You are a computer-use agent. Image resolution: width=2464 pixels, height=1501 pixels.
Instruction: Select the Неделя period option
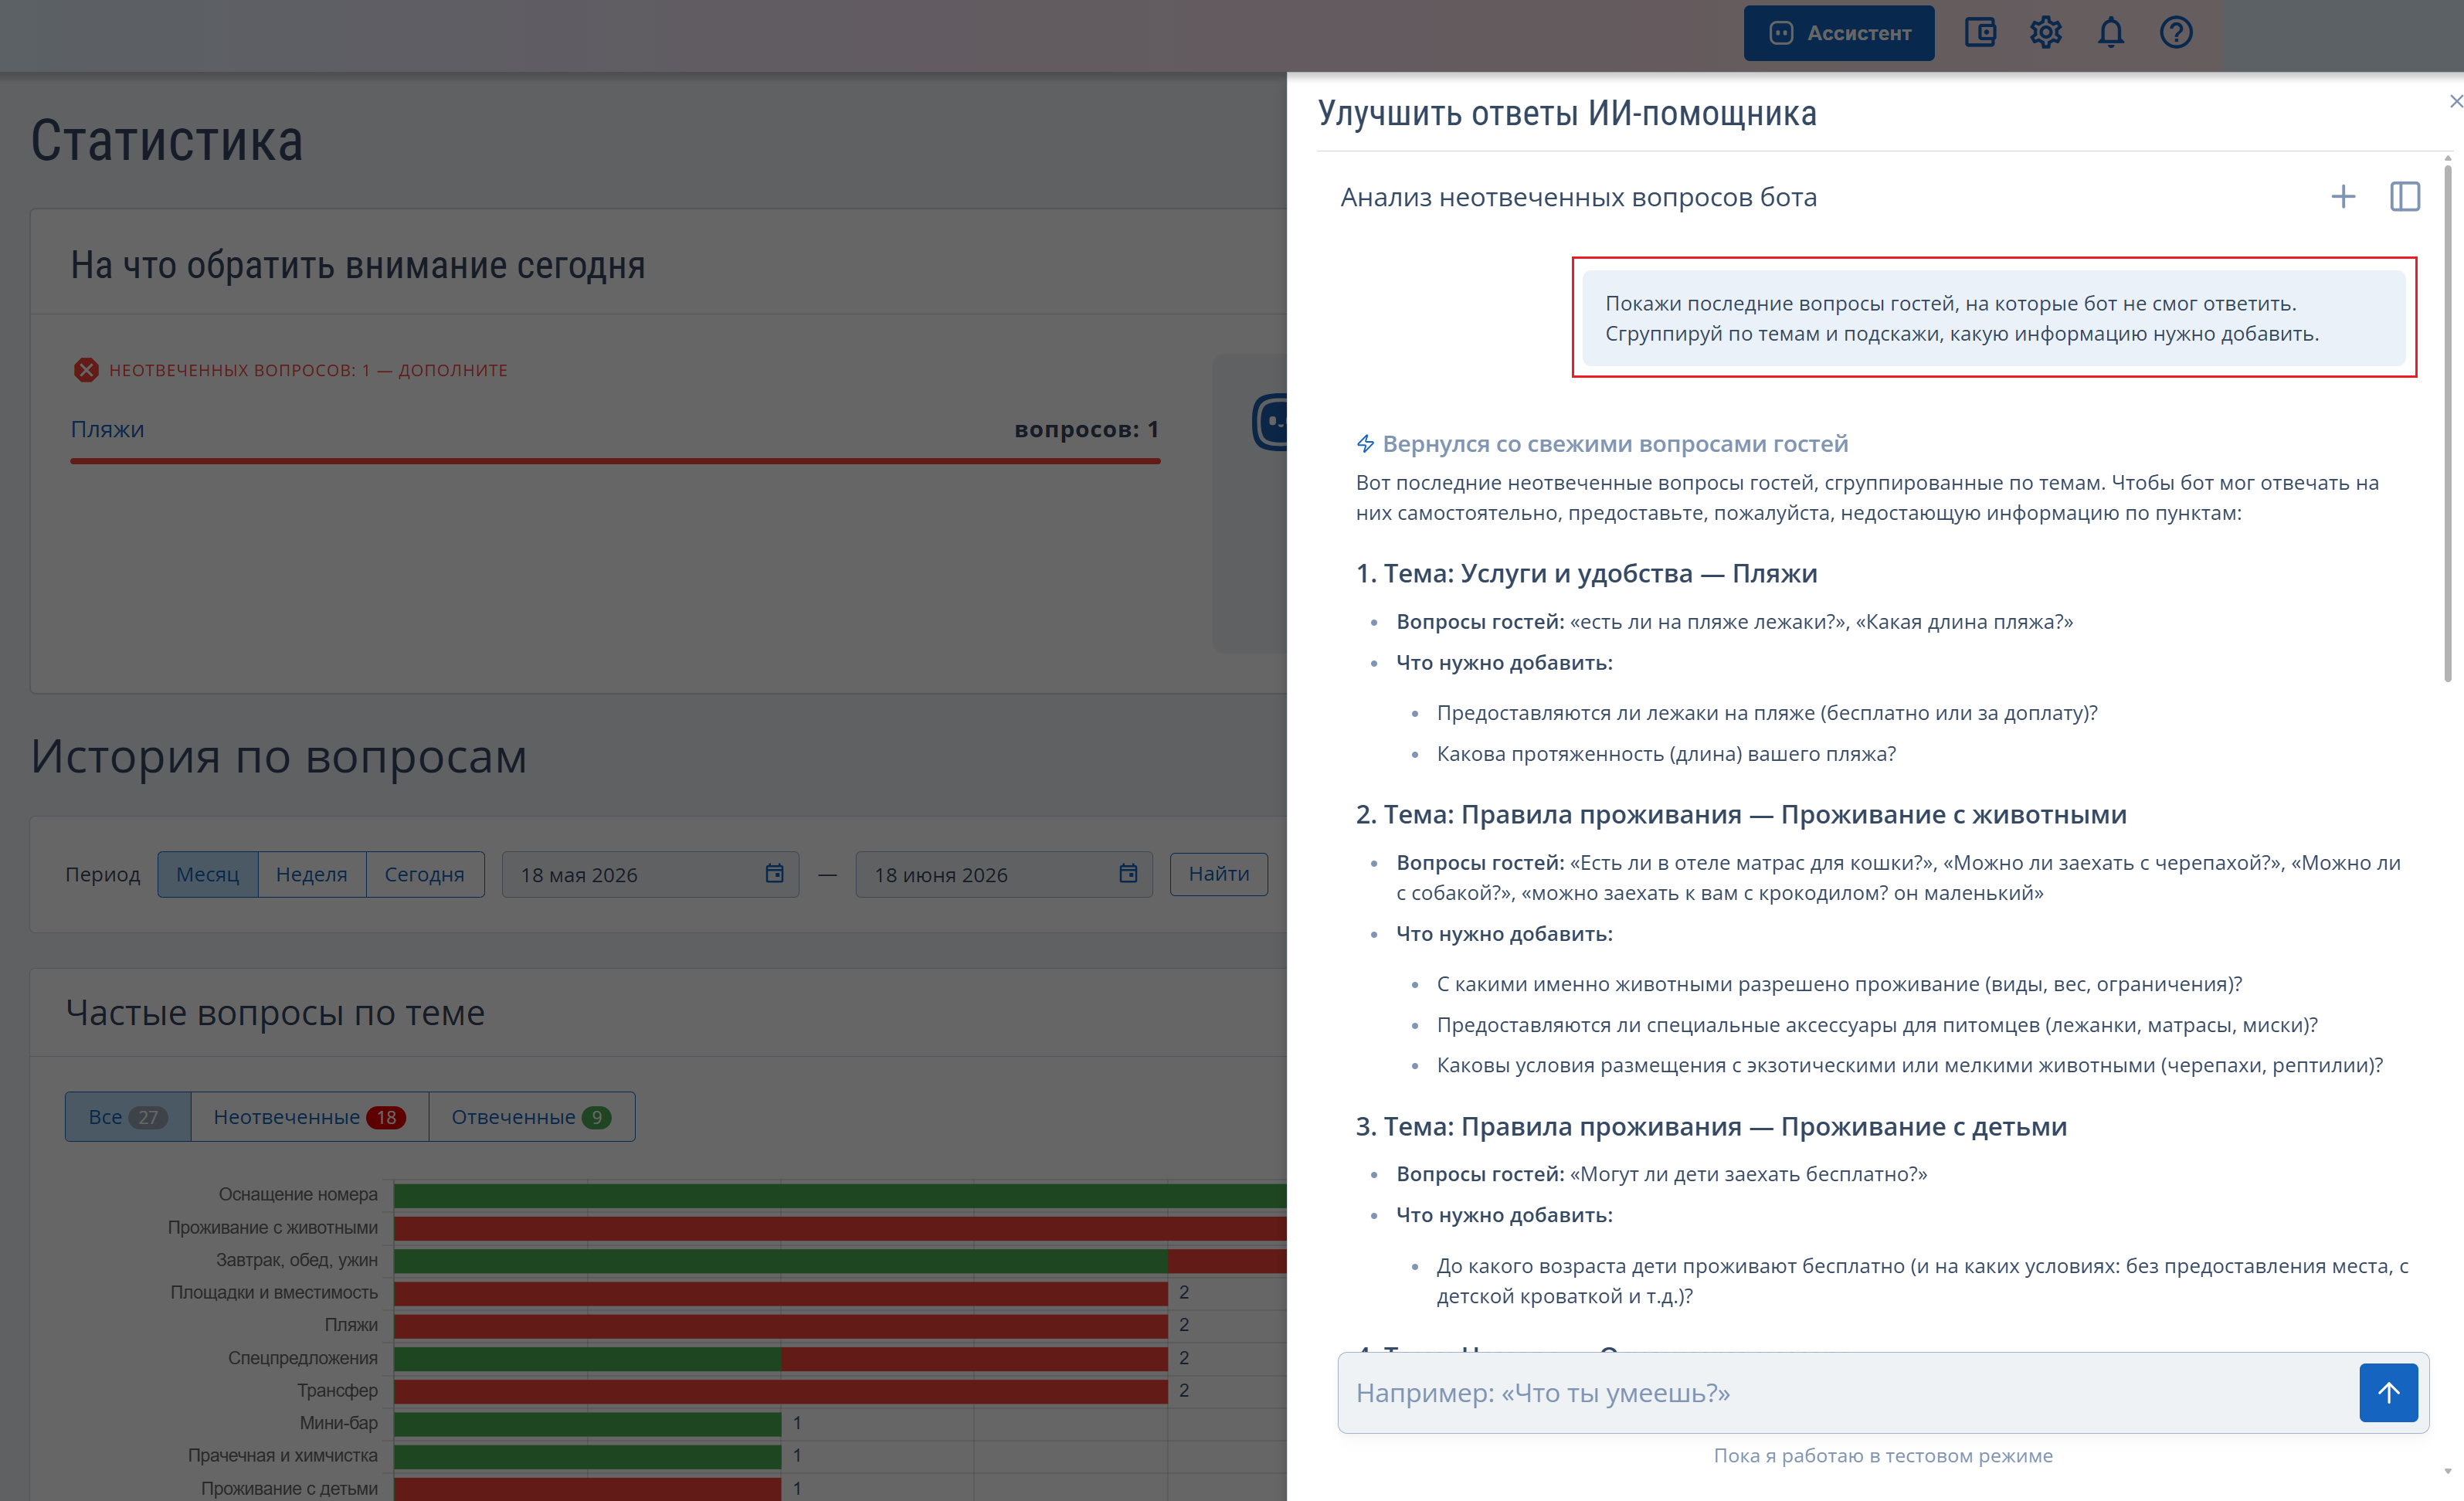312,874
